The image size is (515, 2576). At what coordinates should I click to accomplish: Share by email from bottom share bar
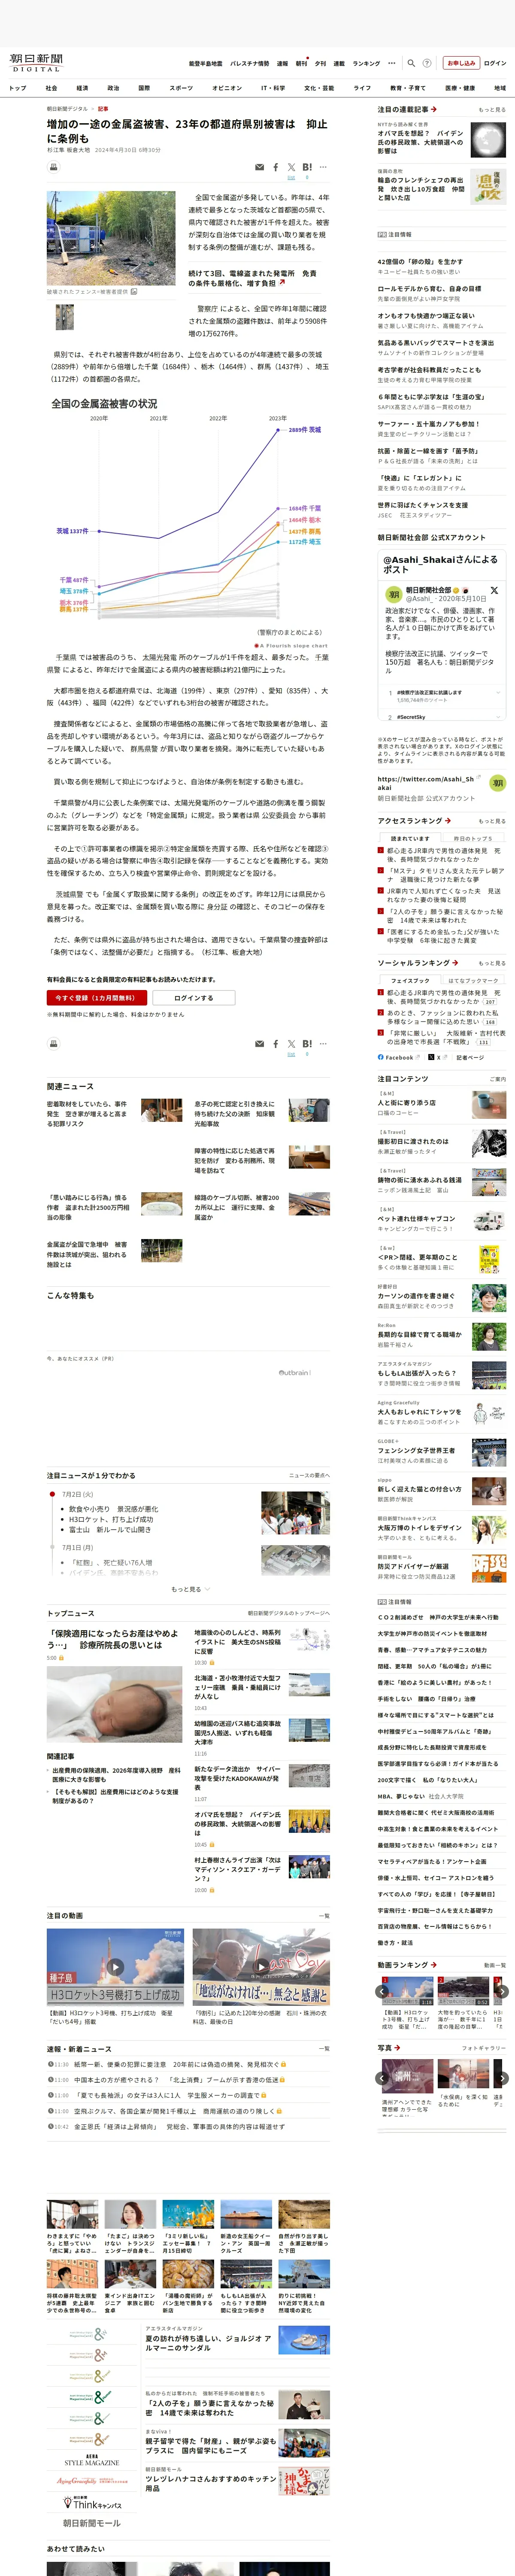click(260, 1044)
